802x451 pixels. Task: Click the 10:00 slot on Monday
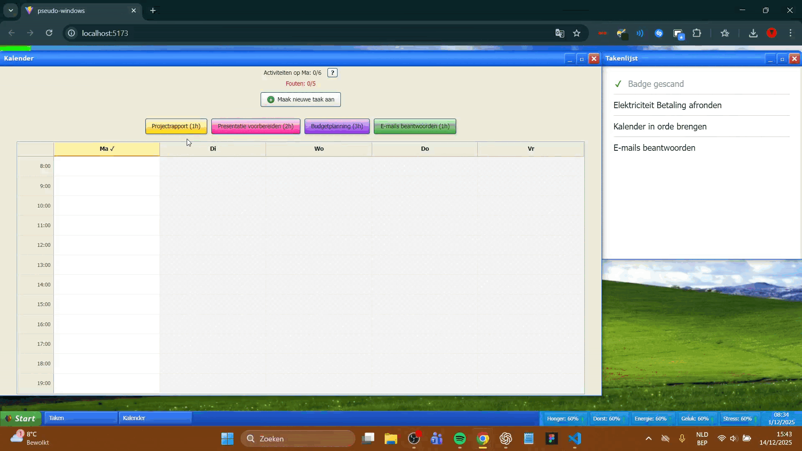pyautogui.click(x=107, y=205)
